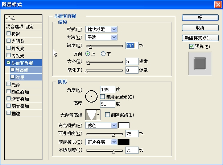Expand the 光泽等高线 contour picker arrow

(98, 115)
